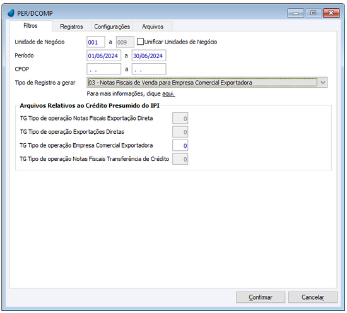
Task: Open the Registros tab
Action: click(71, 27)
